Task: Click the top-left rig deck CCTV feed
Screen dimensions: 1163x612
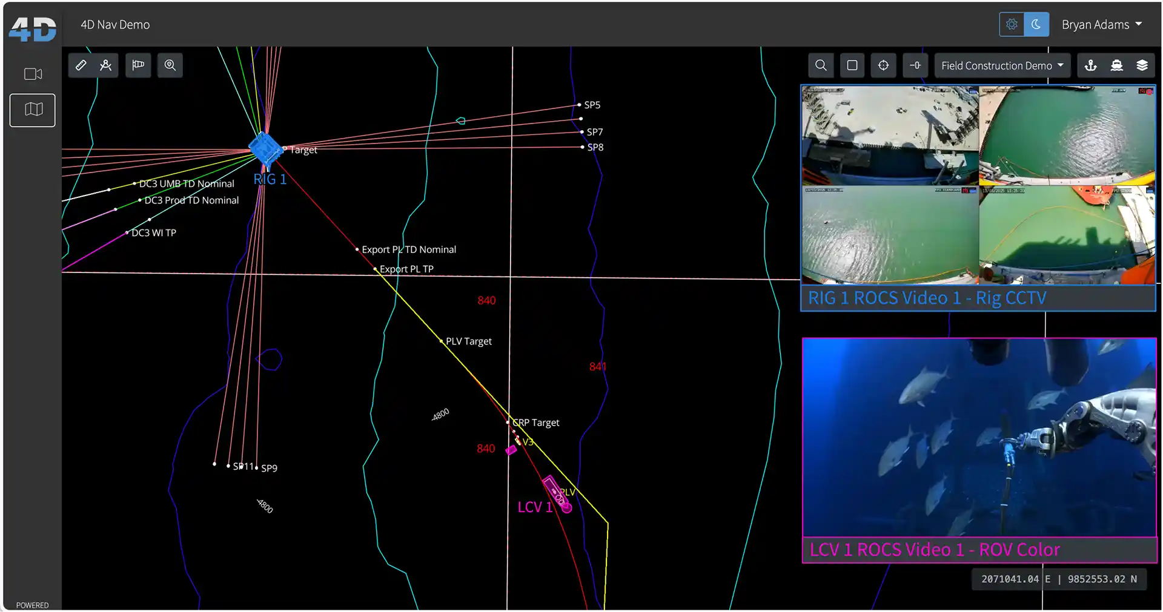Action: point(890,136)
